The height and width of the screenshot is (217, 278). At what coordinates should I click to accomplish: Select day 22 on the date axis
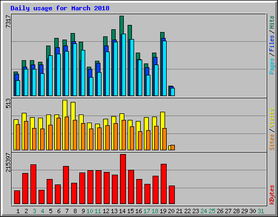click(187, 211)
